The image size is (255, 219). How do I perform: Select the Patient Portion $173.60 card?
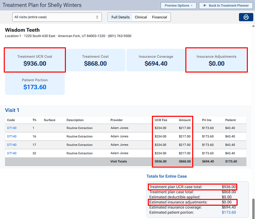click(x=35, y=83)
